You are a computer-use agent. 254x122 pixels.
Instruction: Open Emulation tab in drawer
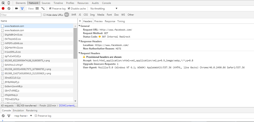[18, 111]
